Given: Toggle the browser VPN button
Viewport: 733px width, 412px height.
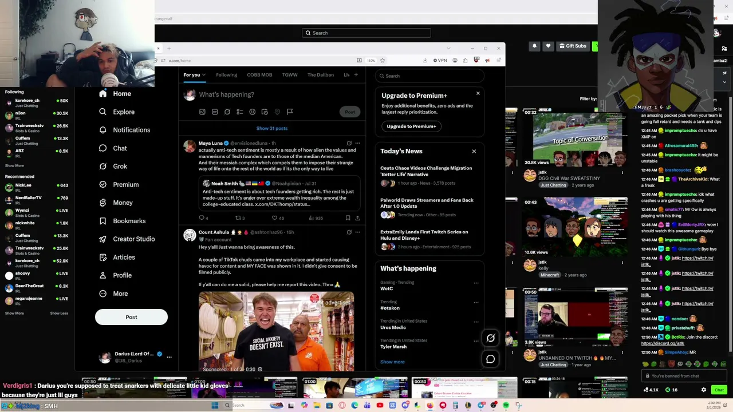Looking at the screenshot, I should [440, 60].
